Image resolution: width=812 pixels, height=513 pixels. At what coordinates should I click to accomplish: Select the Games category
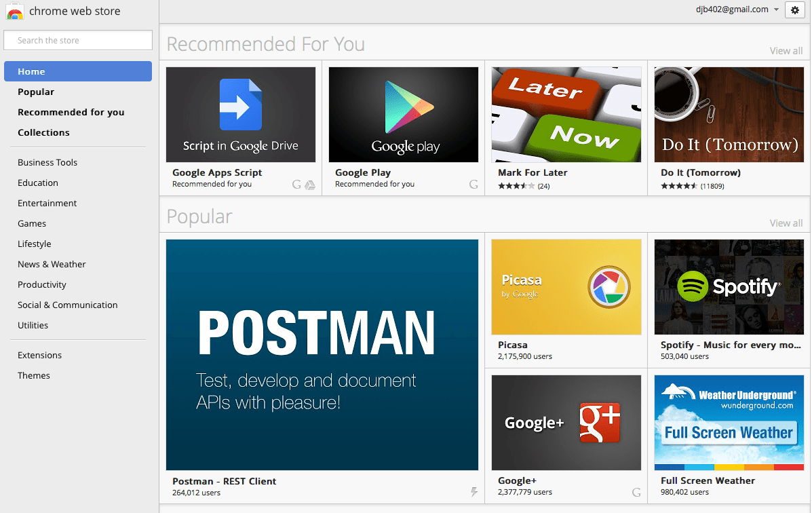31,223
